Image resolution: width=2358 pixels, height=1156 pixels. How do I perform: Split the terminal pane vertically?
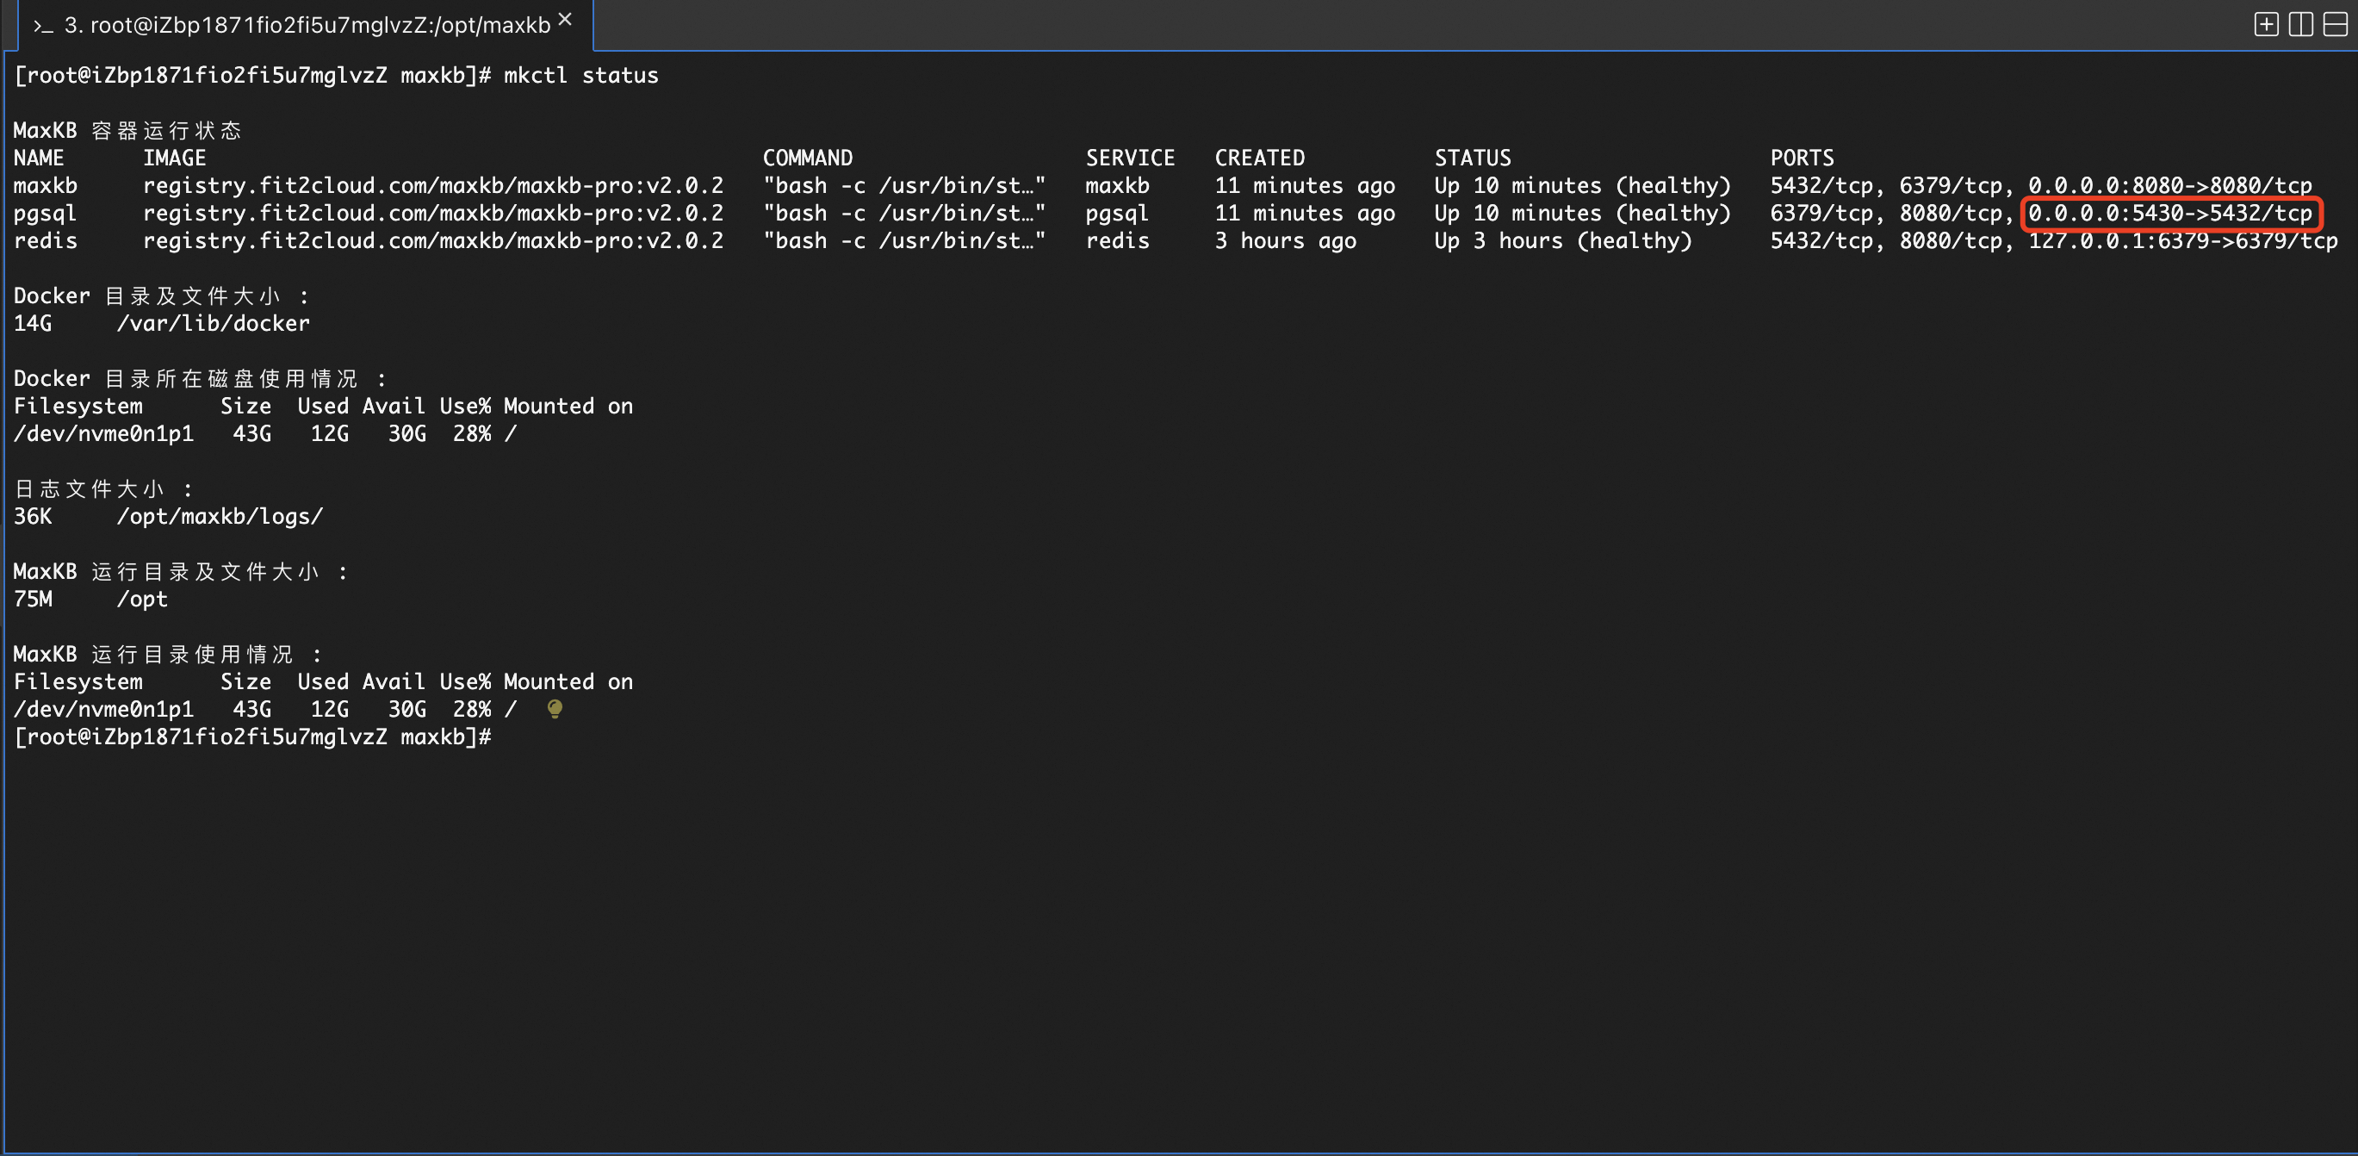click(2300, 25)
